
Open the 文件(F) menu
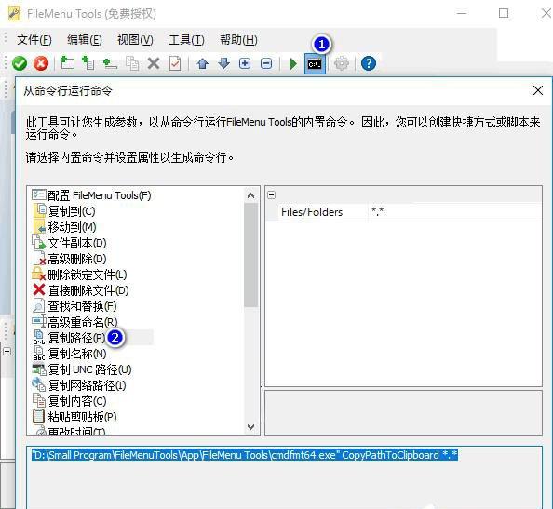pyautogui.click(x=34, y=40)
